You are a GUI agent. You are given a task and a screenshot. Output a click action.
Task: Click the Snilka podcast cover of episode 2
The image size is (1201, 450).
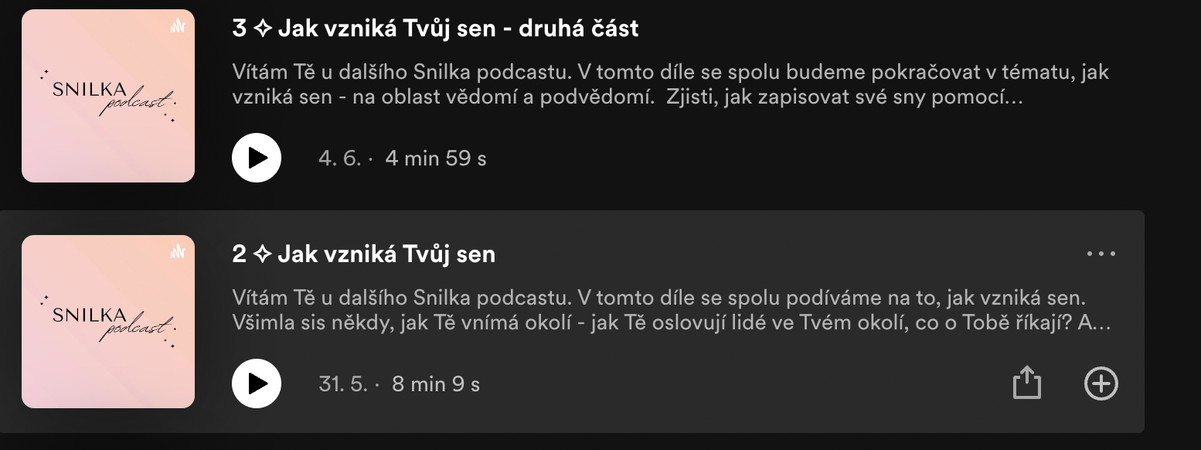[107, 322]
